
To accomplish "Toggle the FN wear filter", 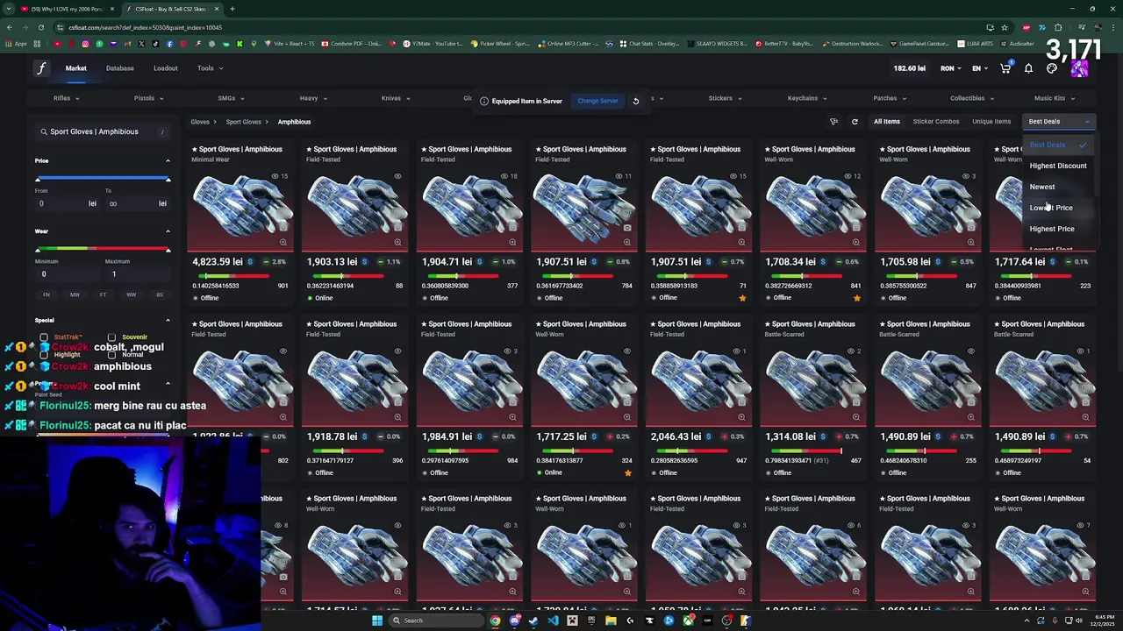I will point(46,294).
